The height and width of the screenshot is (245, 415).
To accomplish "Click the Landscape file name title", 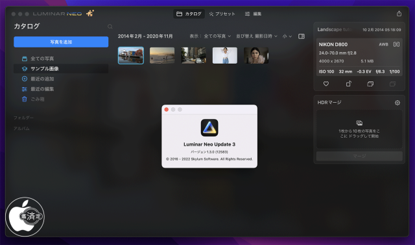I will click(x=335, y=30).
